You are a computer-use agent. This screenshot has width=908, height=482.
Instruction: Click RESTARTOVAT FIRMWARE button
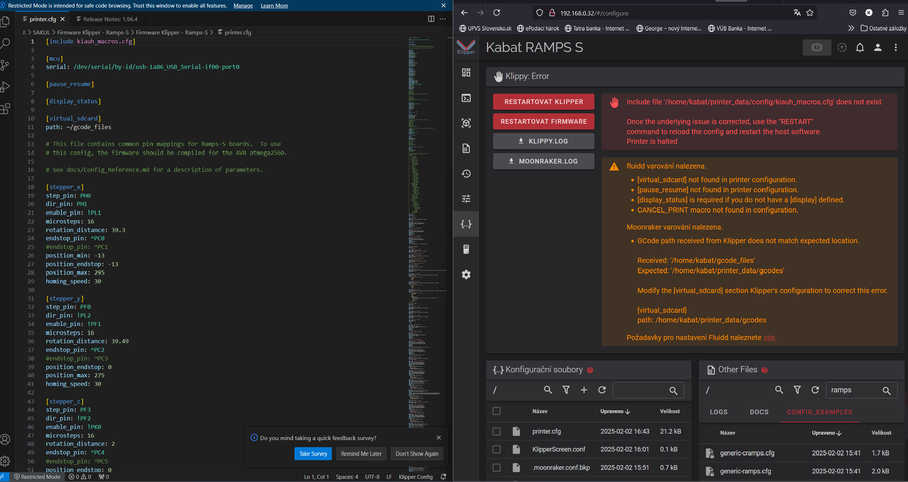543,122
